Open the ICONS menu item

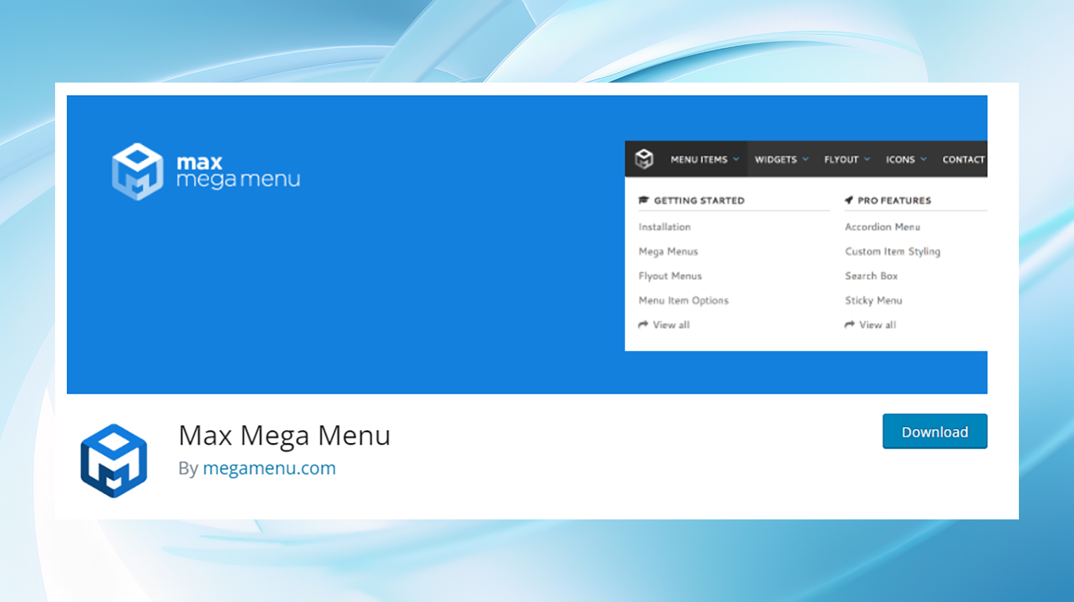pos(905,159)
